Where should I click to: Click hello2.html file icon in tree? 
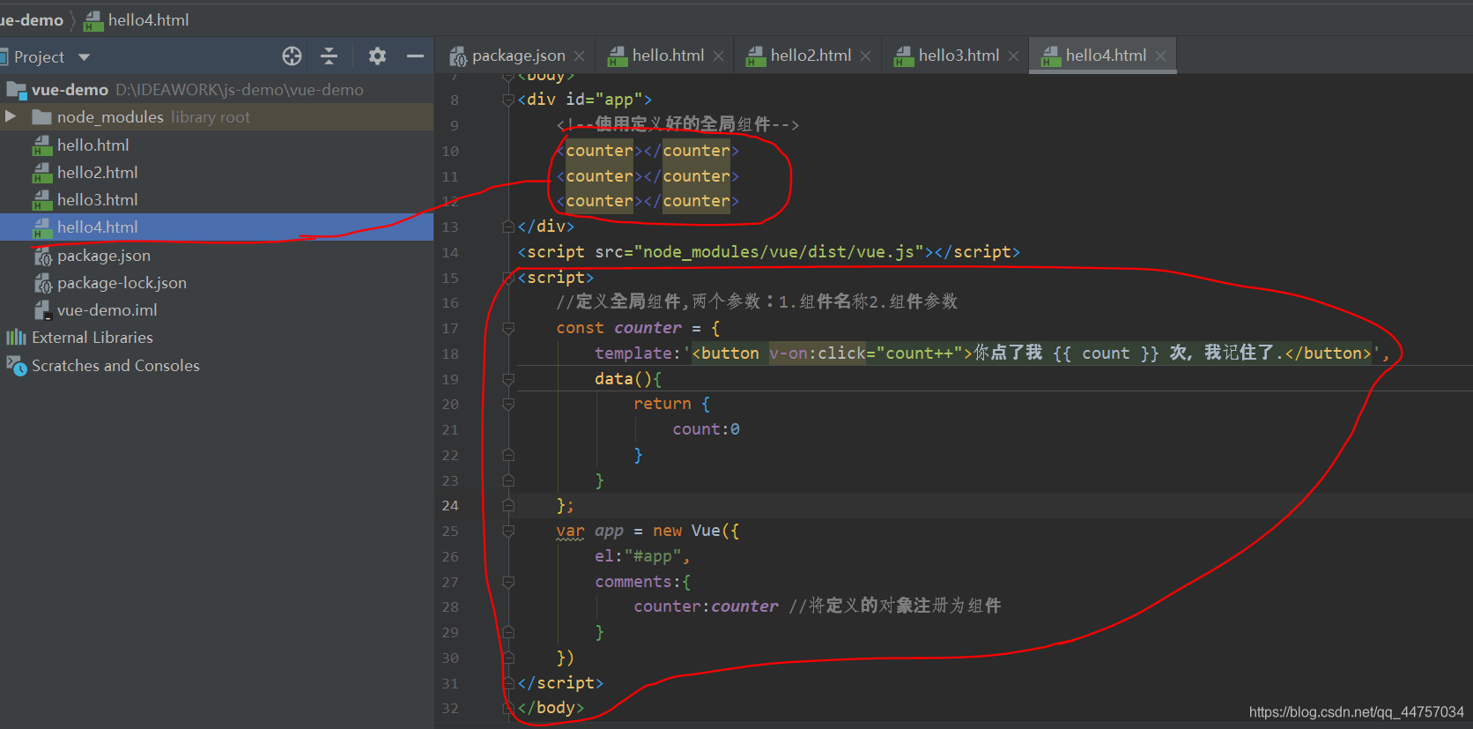tap(42, 173)
